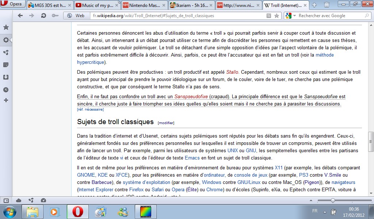Bookmark this page with star icon
374x219 pixels.
[277, 16]
